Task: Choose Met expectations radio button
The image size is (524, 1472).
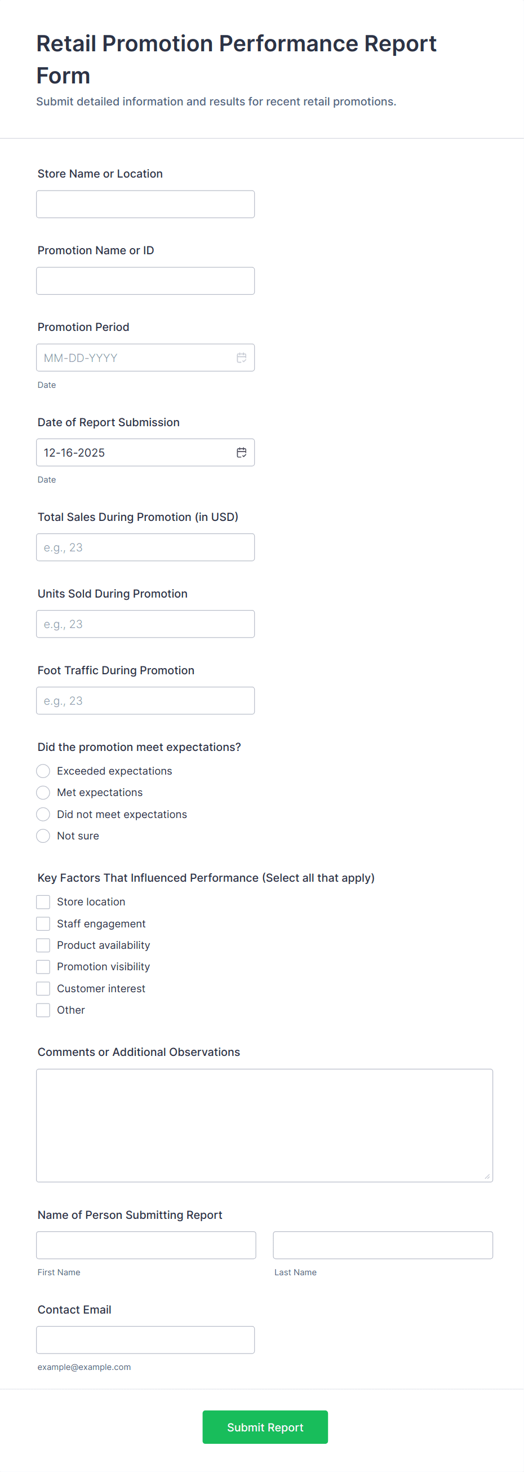Action: pyautogui.click(x=43, y=792)
